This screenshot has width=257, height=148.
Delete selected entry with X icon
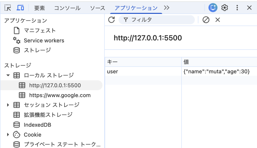tap(218, 20)
